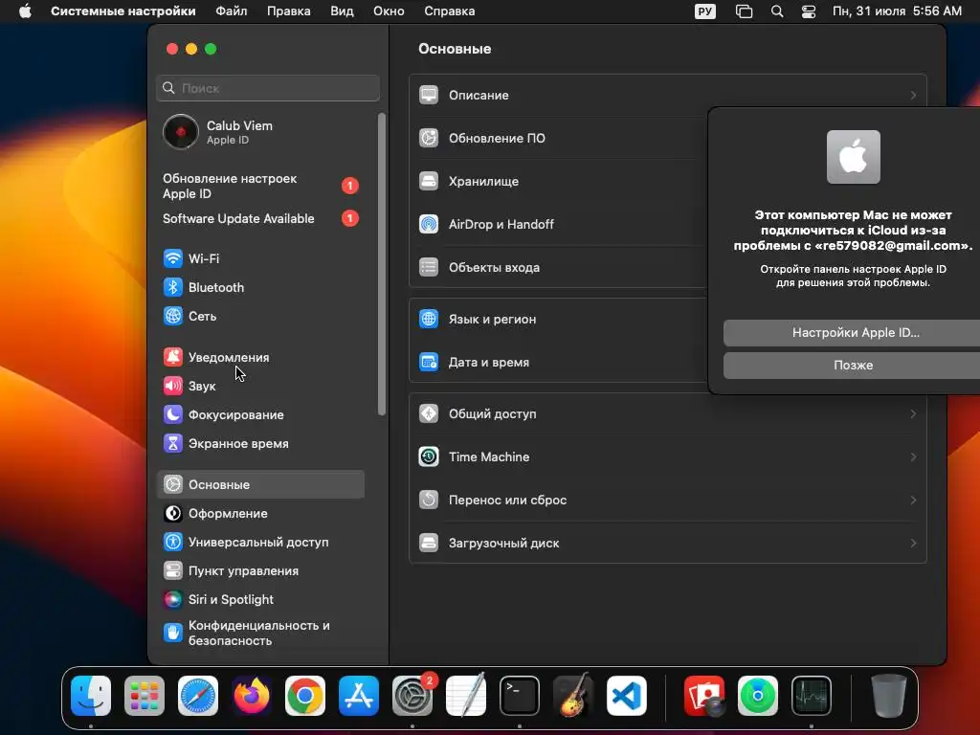Launch Visual Studio Code from Dock
Image resolution: width=980 pixels, height=735 pixels.
(x=626, y=696)
